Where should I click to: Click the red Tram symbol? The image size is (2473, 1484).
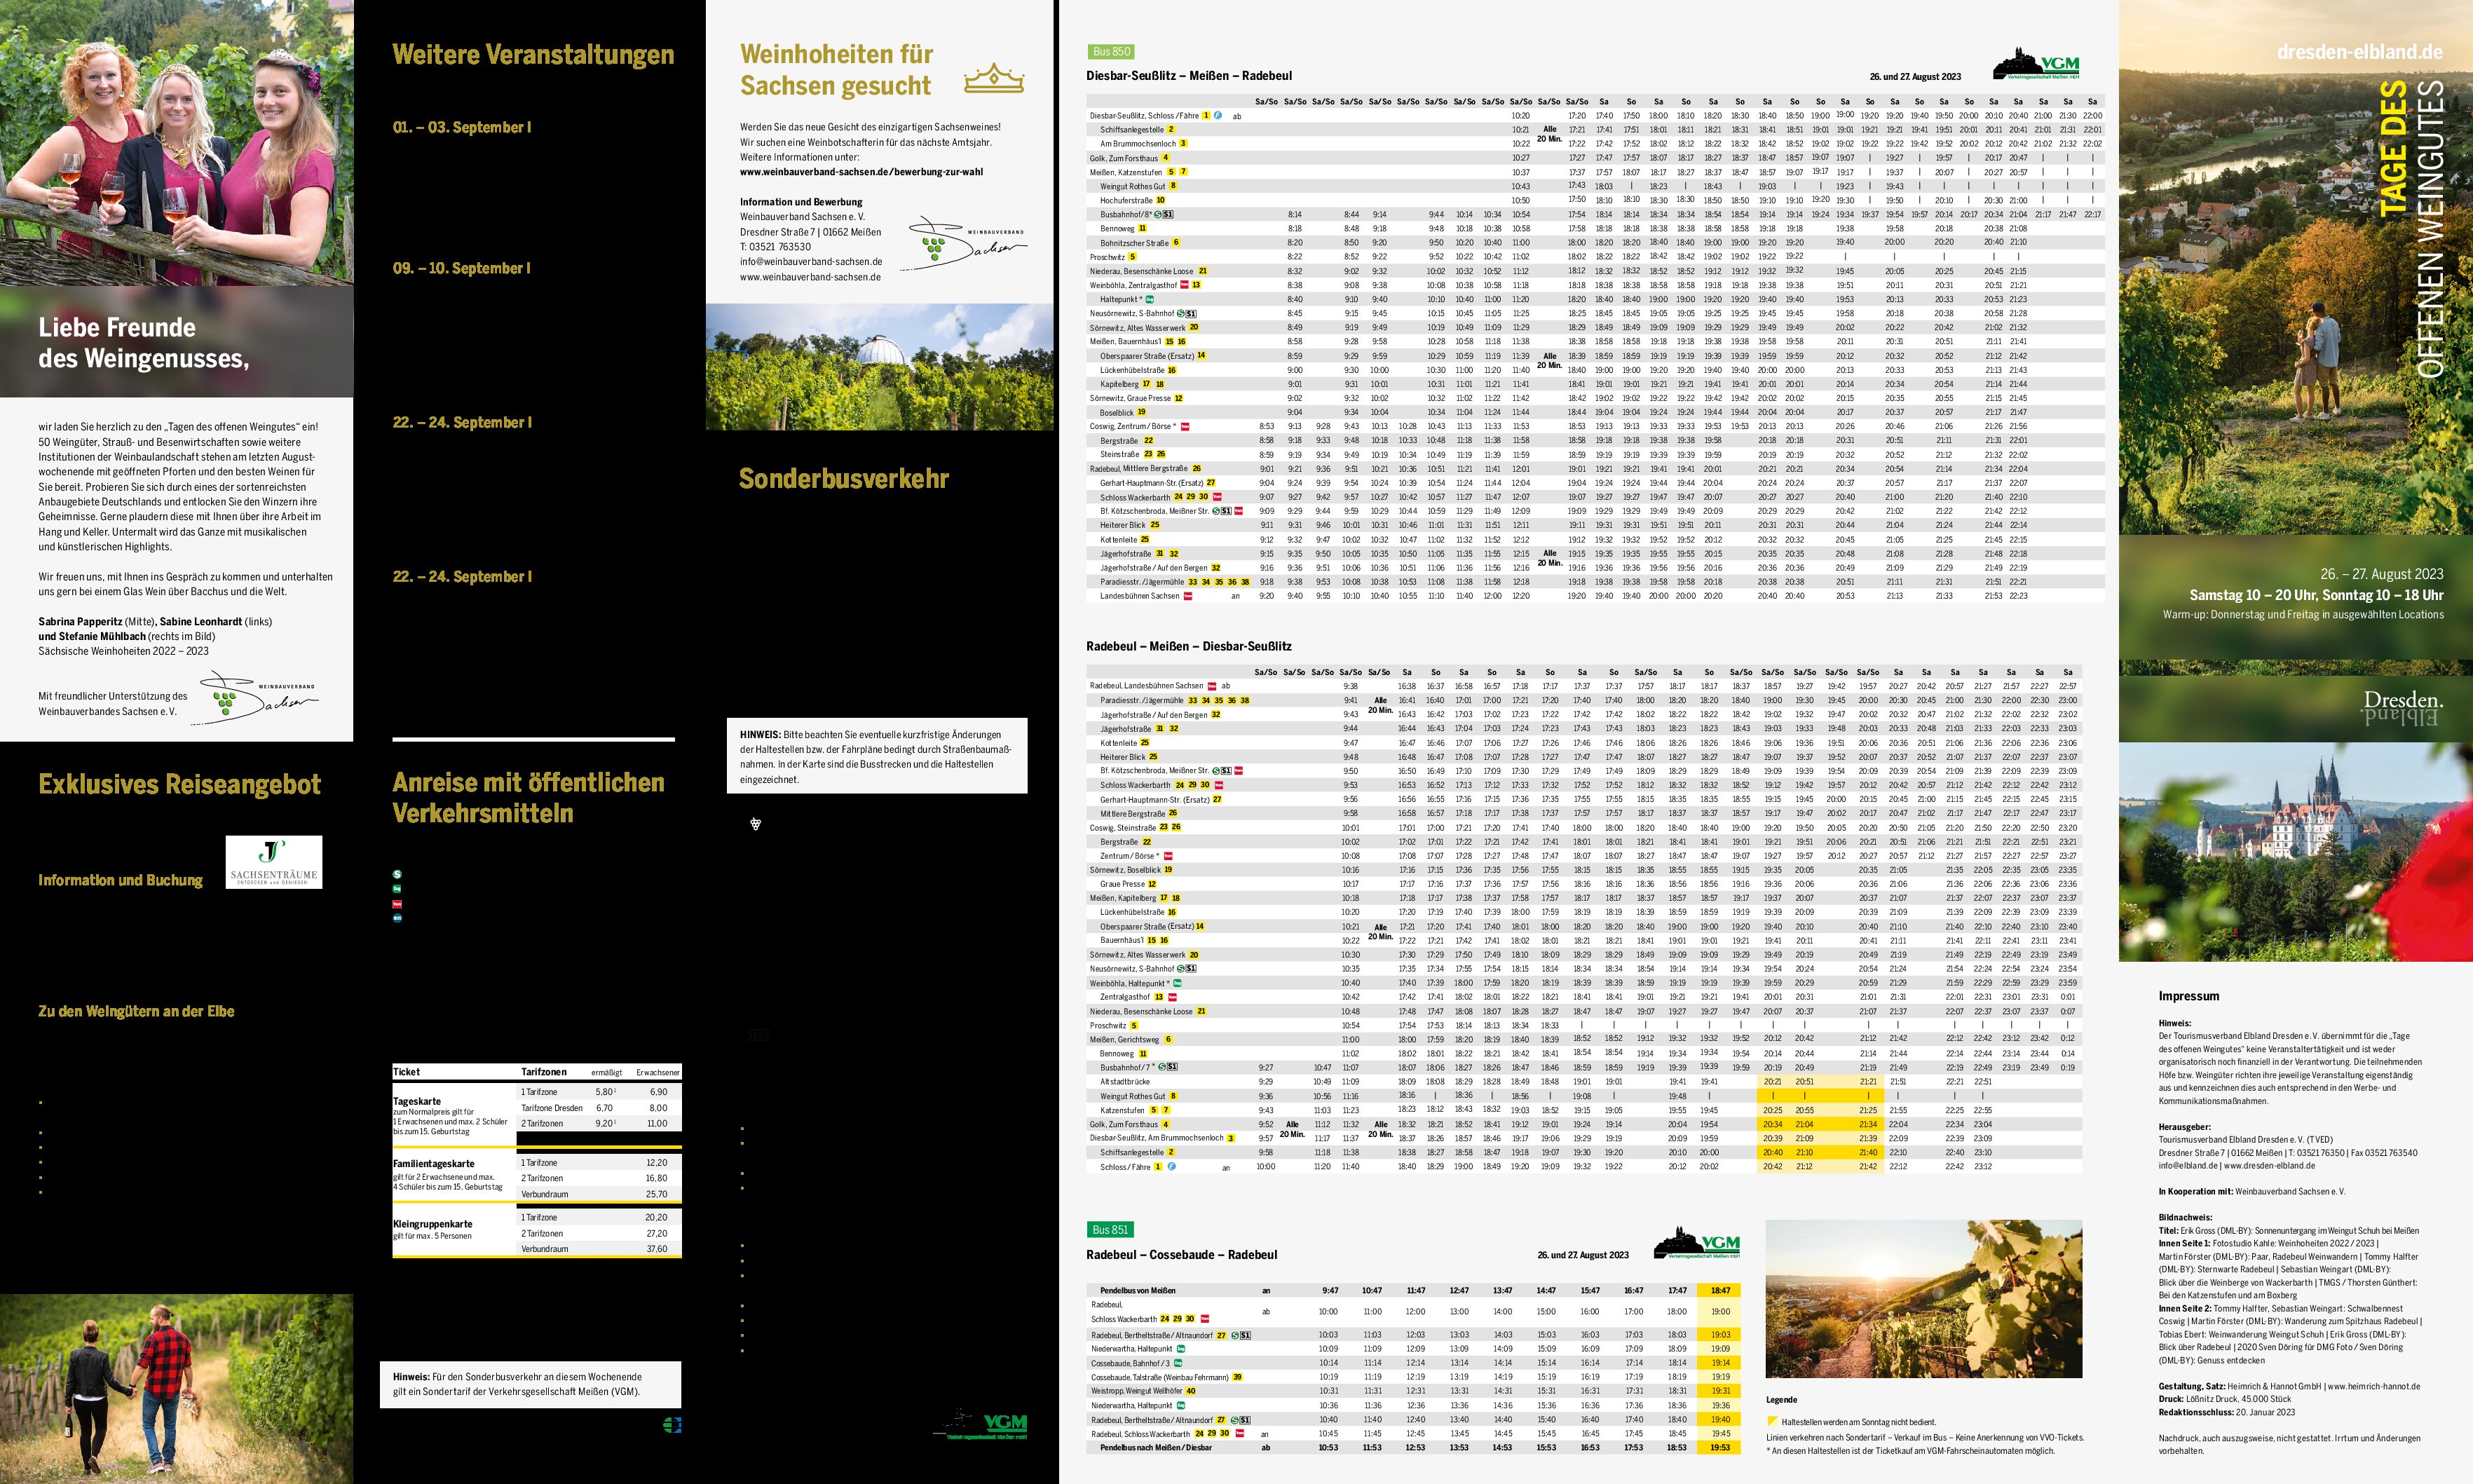click(397, 903)
